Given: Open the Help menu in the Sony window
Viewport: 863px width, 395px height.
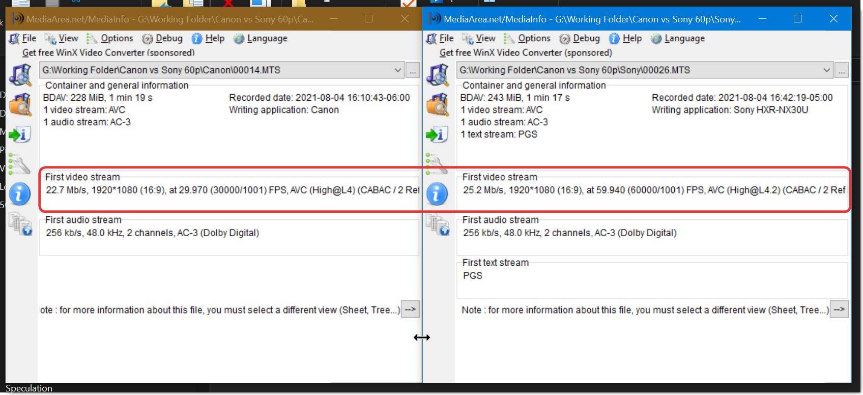Looking at the screenshot, I should pyautogui.click(x=625, y=38).
